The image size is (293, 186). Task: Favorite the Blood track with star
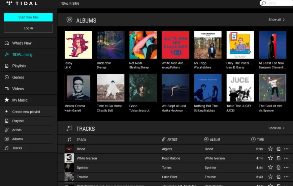(270, 149)
